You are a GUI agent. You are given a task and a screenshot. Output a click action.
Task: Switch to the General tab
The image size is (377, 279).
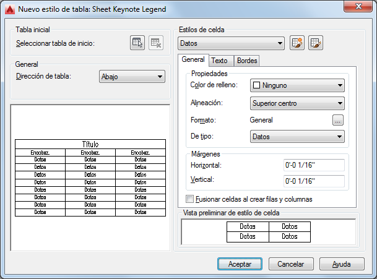point(193,59)
